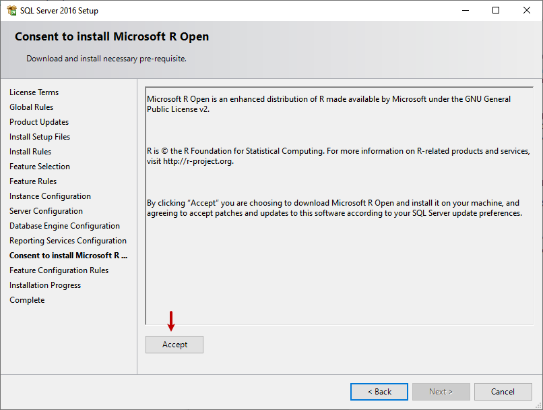Minimize the setup window

coord(465,11)
